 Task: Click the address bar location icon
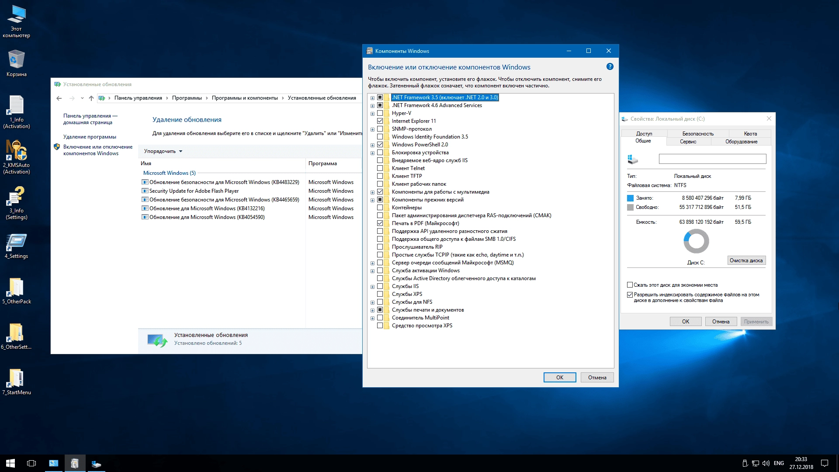(x=101, y=98)
